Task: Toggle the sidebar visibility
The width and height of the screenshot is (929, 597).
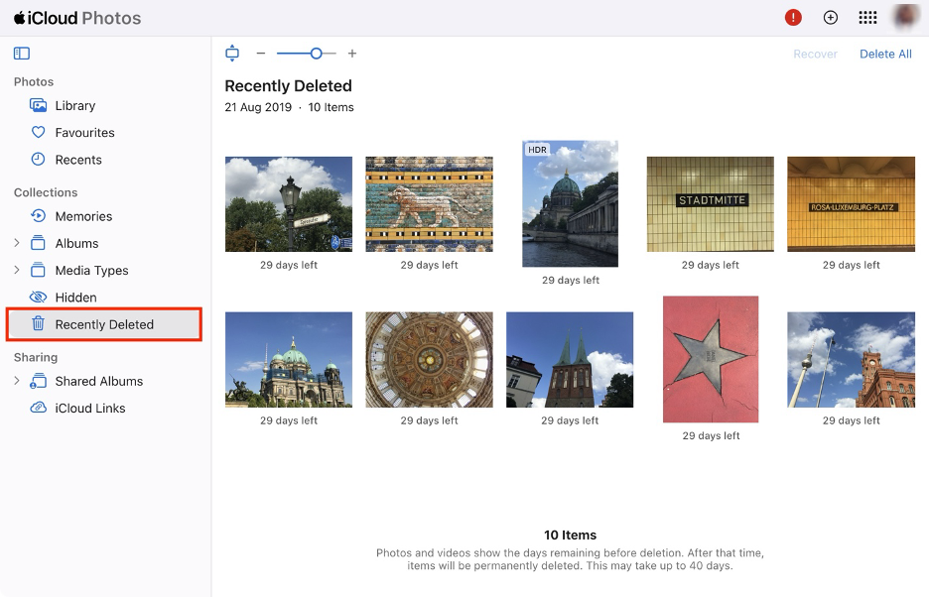Action: 22,53
